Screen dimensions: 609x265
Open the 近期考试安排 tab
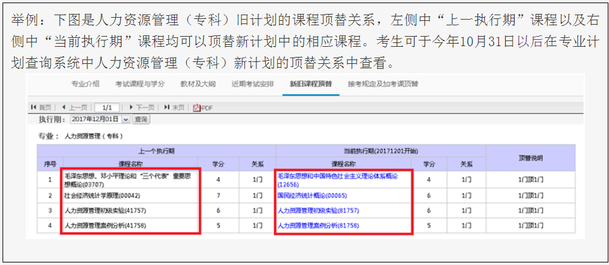pyautogui.click(x=253, y=83)
